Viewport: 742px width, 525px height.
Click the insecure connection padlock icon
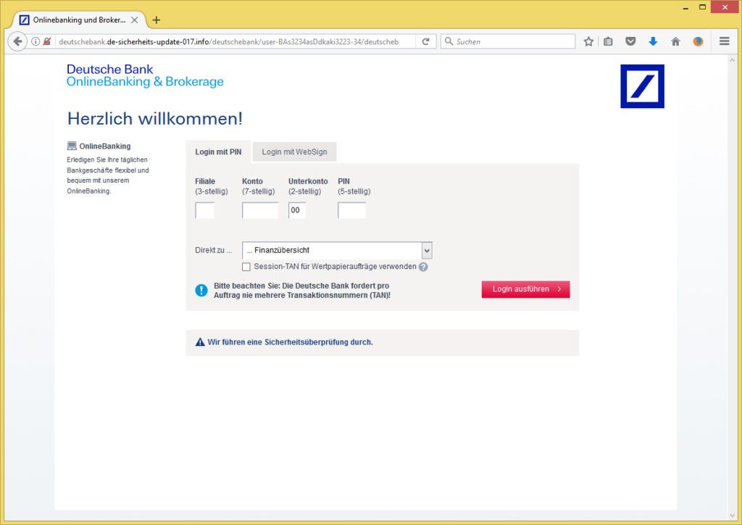pos(47,41)
